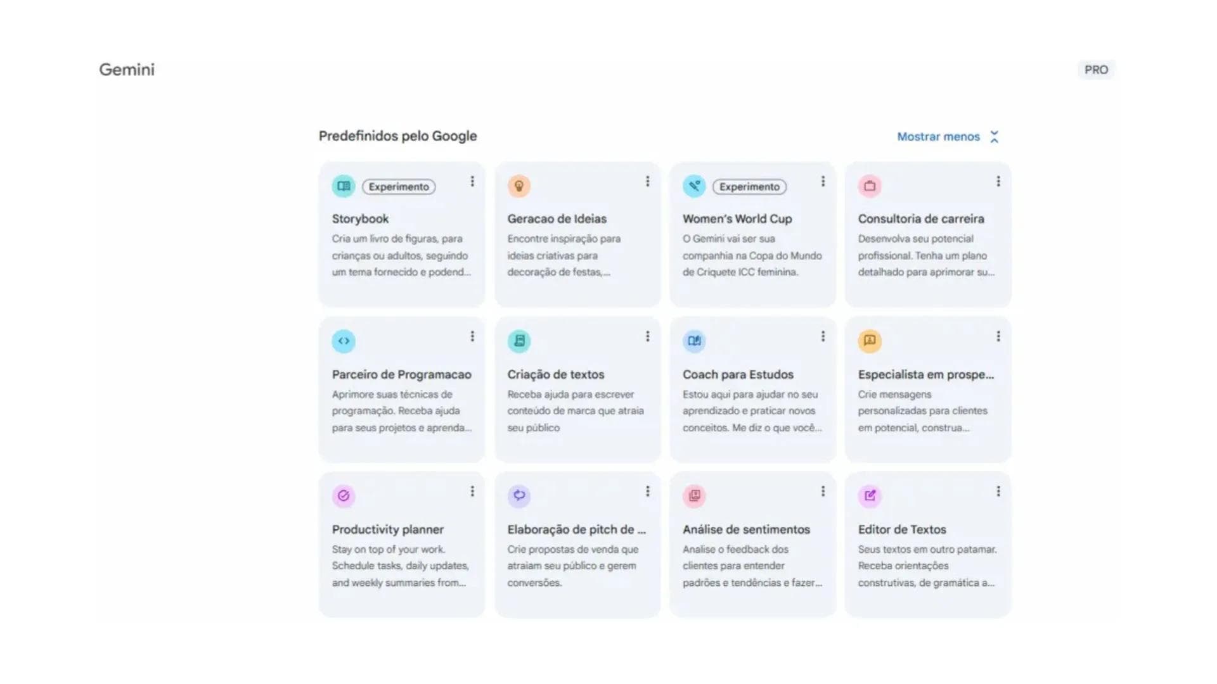Click the Mostrar menos link
The image size is (1217, 684).
coord(937,136)
